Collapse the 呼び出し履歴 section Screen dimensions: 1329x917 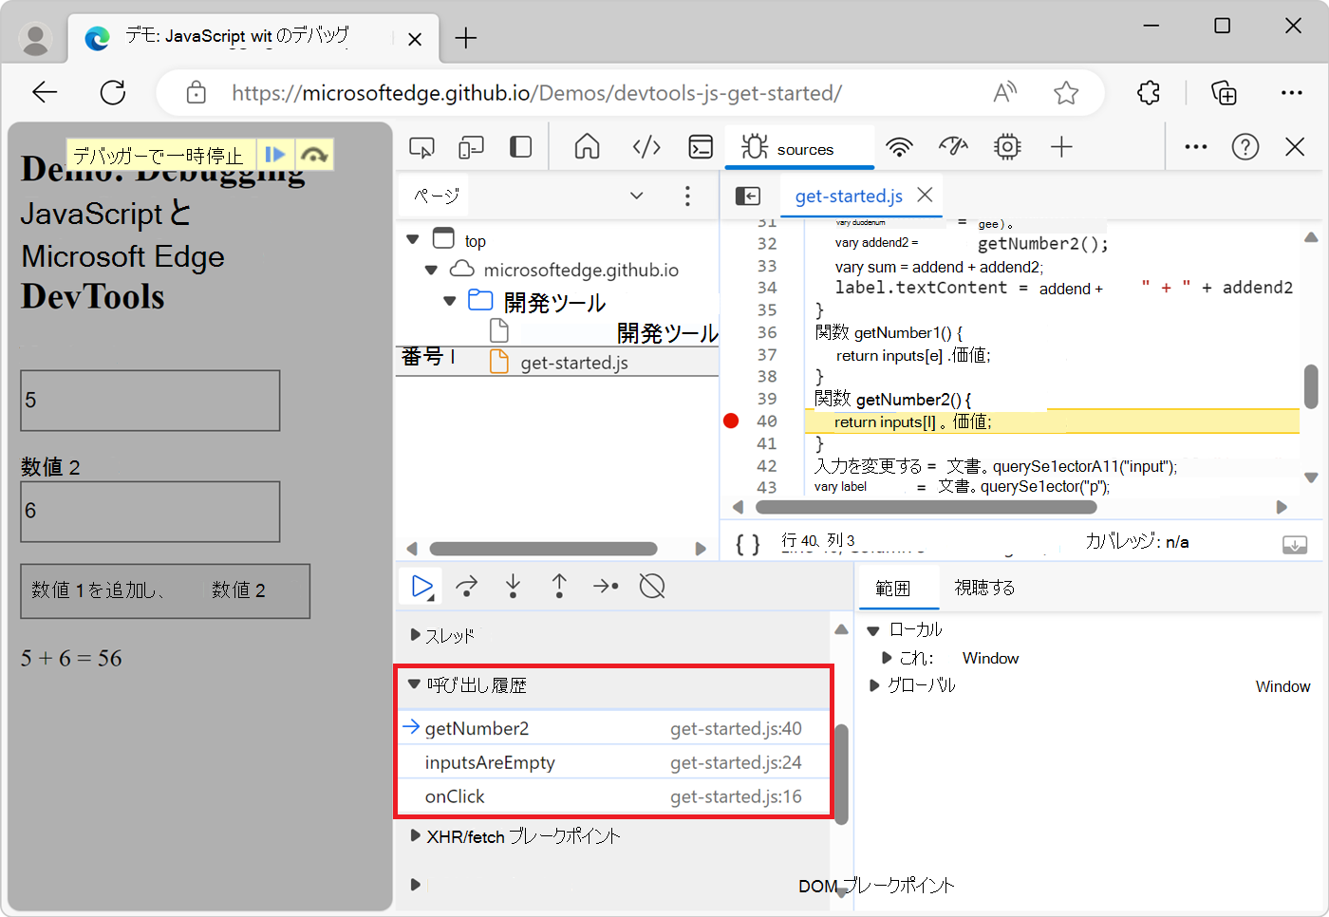pos(414,683)
